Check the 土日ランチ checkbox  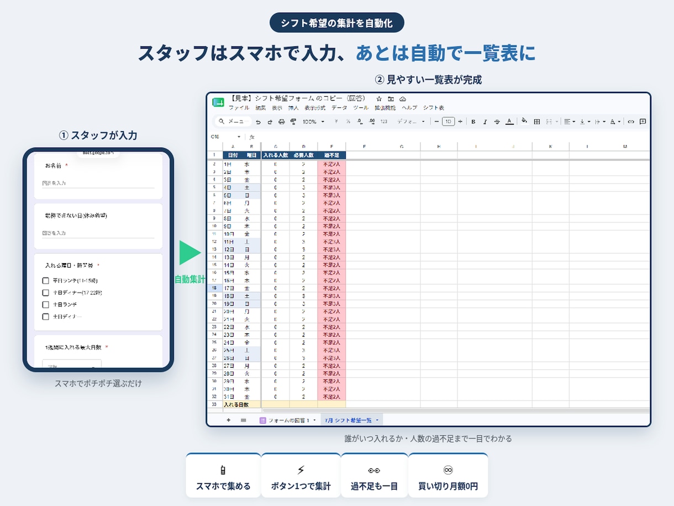pyautogui.click(x=46, y=305)
